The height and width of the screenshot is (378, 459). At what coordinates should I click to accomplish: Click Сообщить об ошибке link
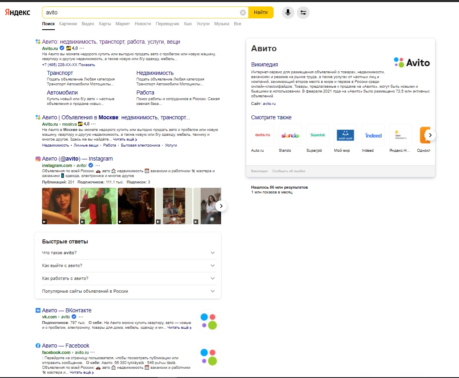[x=289, y=171]
